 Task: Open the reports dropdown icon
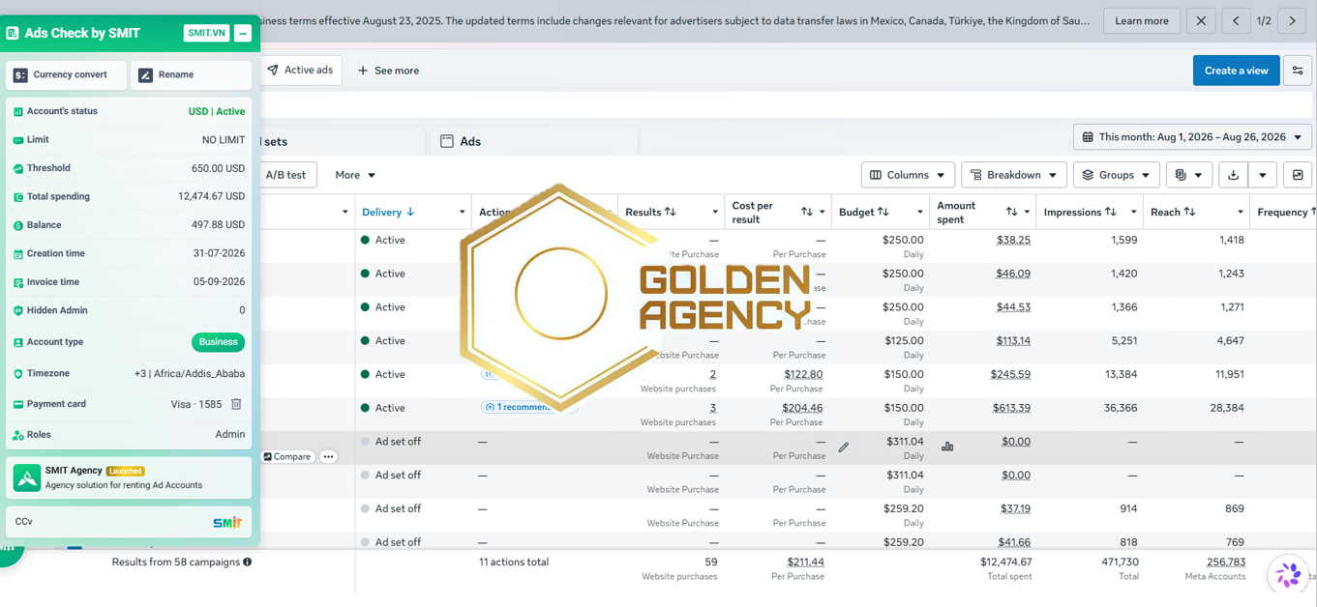point(1187,175)
